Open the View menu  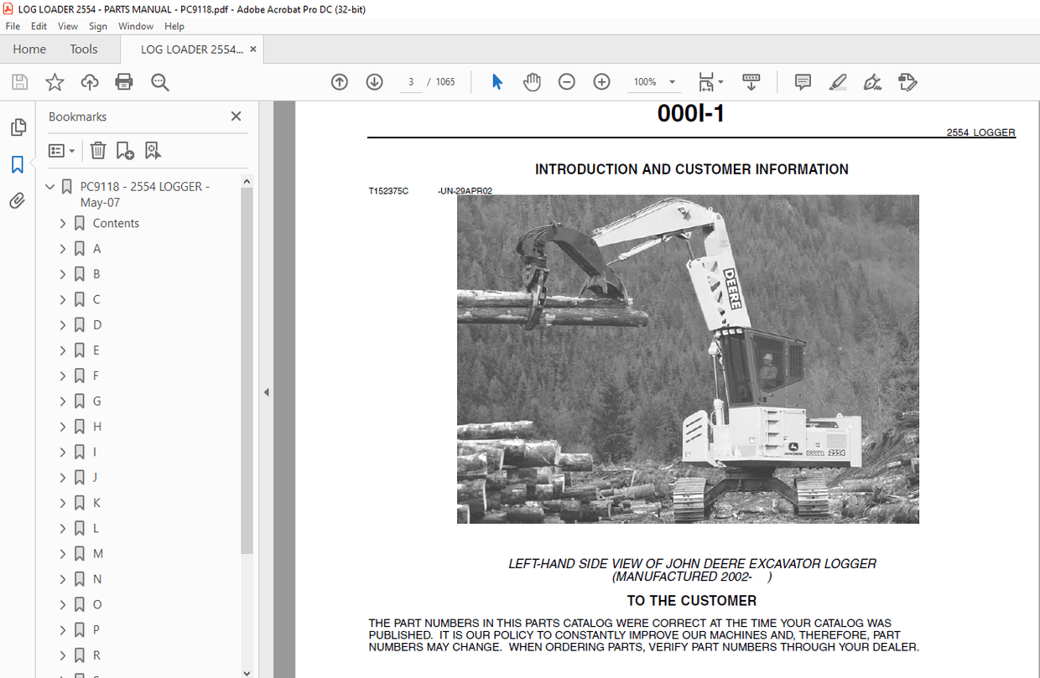click(x=67, y=26)
